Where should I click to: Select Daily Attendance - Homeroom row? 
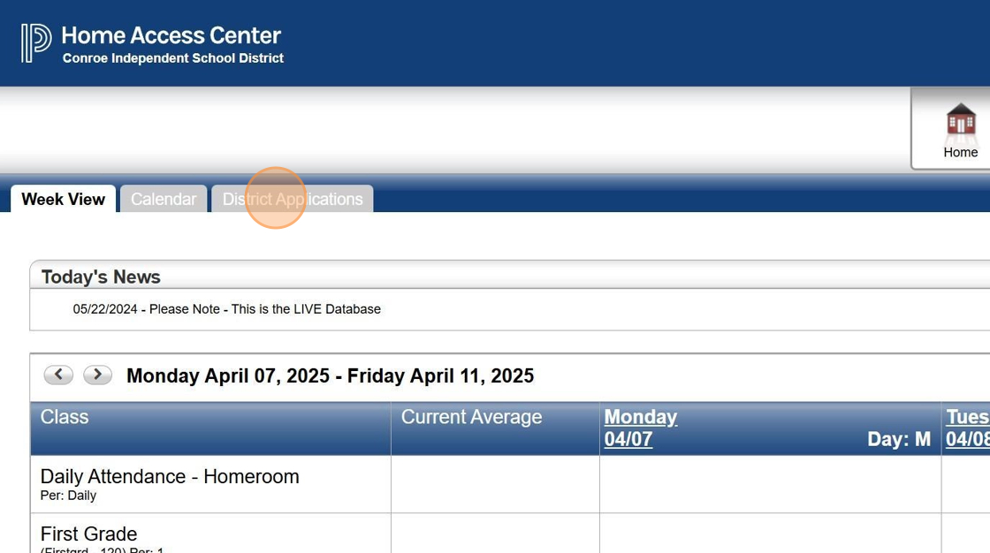[x=170, y=477]
